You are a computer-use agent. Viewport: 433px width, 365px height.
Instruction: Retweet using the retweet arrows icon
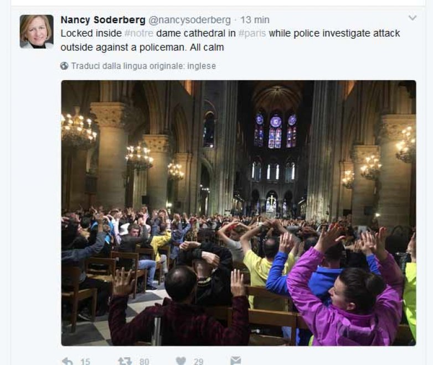[x=125, y=361]
